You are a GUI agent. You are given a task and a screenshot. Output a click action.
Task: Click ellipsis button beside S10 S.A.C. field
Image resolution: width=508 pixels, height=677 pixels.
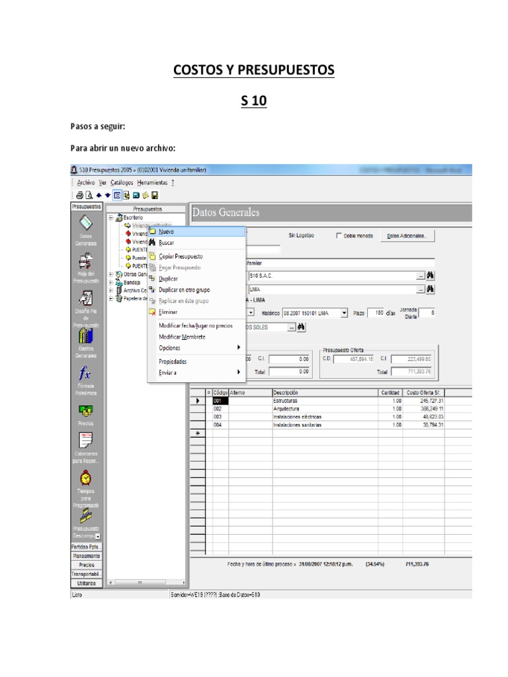[420, 276]
